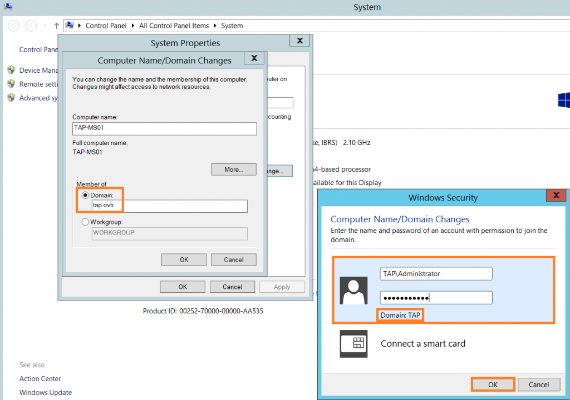
Task: Expand chevron before Control Panel in breadcrumb
Action: point(79,26)
